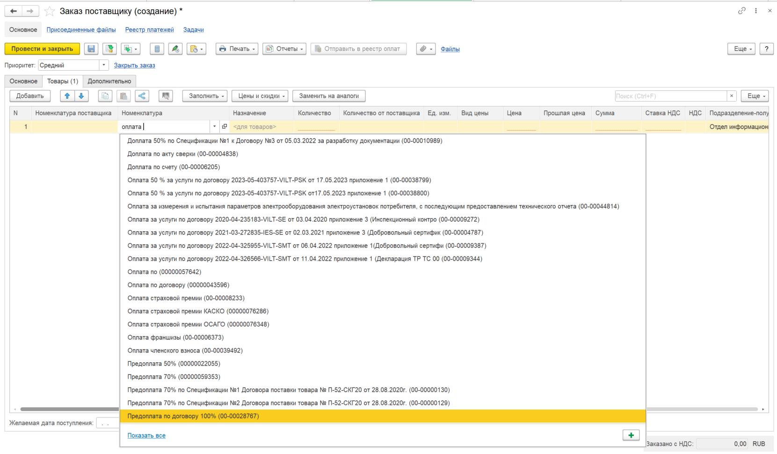
Task: Click the Показать все link
Action: 146,435
